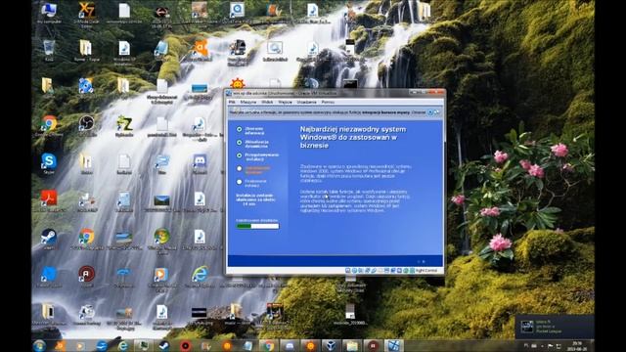This screenshot has width=626, height=352.
Task: Open the Pomoc menu in VirtualBox
Action: (x=328, y=102)
